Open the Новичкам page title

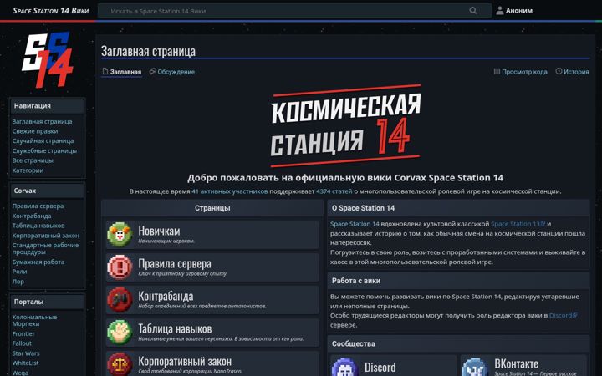[x=159, y=231]
